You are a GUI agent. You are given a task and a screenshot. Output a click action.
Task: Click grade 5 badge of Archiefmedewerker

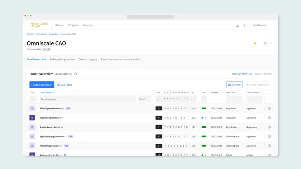[x=159, y=146]
